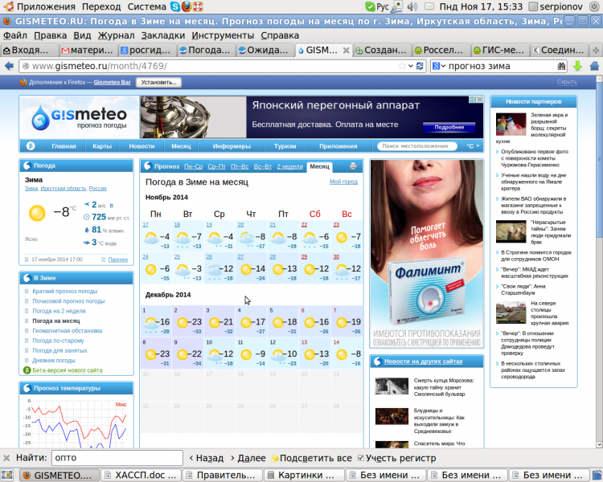Screen dimensions: 603x482
Task: Click the volume icon in system tray
Action: coord(413,6)
